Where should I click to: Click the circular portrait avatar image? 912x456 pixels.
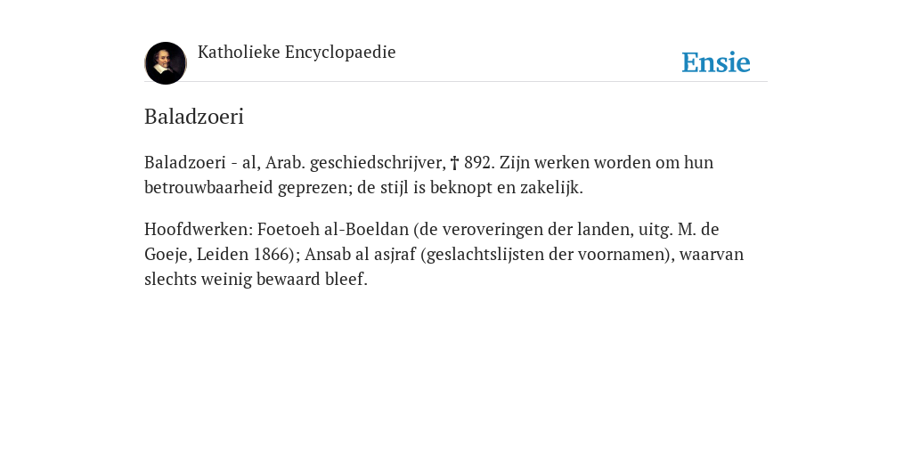pyautogui.click(x=166, y=63)
